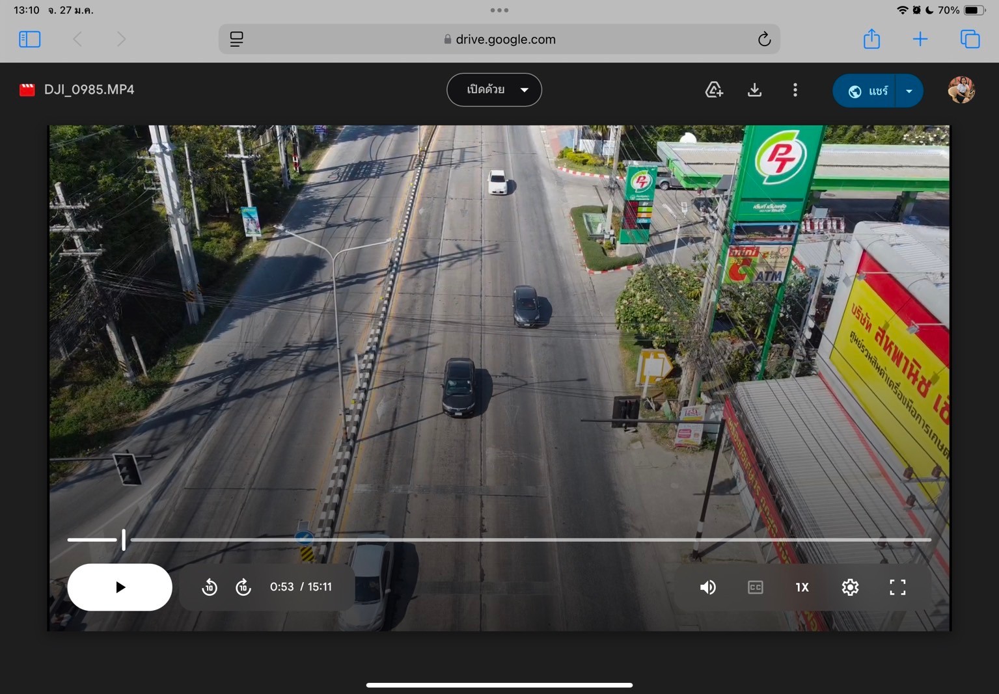Image resolution: width=999 pixels, height=694 pixels.
Task: Reload the page in Safari
Action: [x=764, y=39]
